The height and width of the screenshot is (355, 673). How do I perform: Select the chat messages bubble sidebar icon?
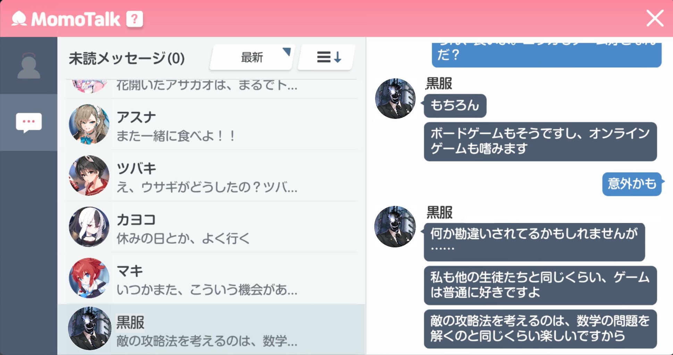pos(28,122)
